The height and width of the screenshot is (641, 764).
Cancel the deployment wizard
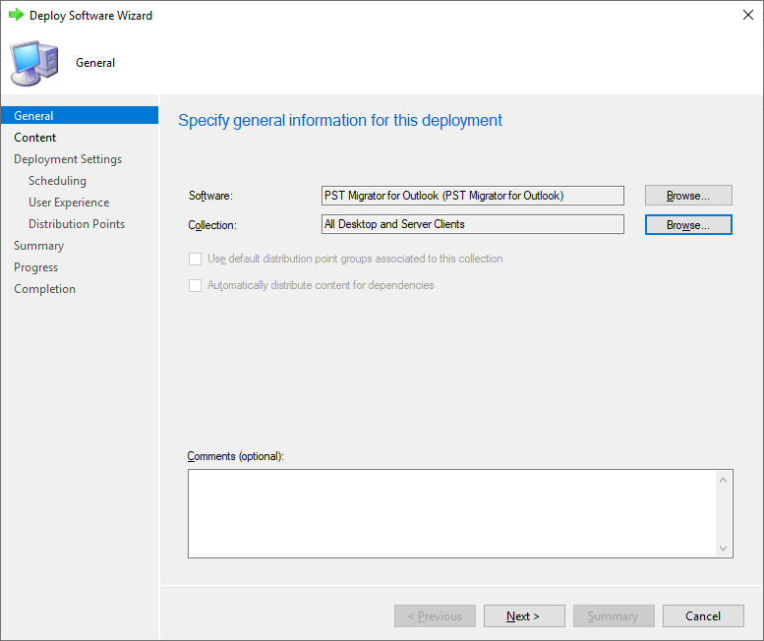(703, 616)
